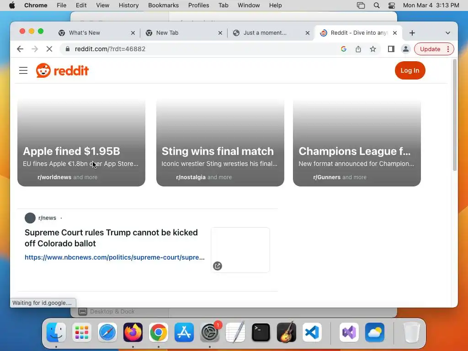Close the What's New tab
The height and width of the screenshot is (351, 468).
coord(133,33)
